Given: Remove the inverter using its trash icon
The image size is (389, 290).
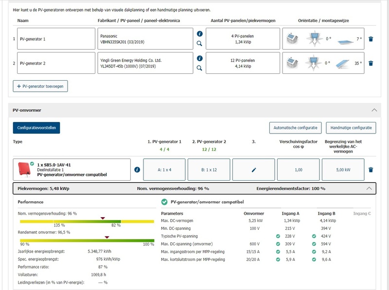Looking at the screenshot, I should pyautogui.click(x=371, y=170).
